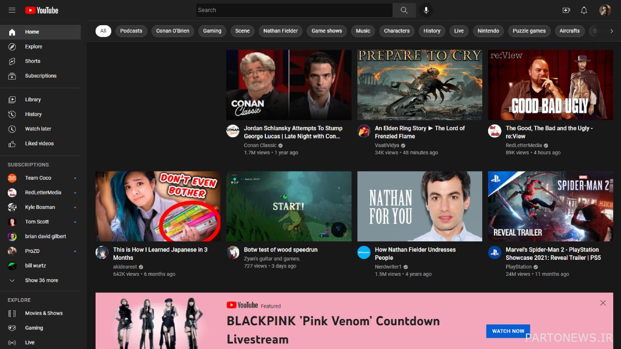Start voice search with microphone
Viewport: 621px width, 349px height.
click(426, 10)
